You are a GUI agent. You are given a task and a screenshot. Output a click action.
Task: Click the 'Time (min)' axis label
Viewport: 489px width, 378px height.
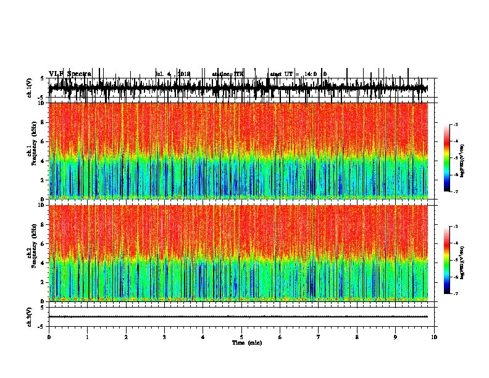[247, 343]
